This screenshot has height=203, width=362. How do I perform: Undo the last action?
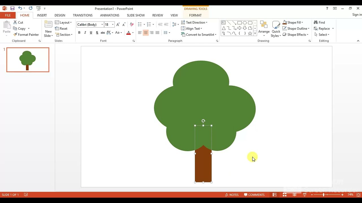20,8
